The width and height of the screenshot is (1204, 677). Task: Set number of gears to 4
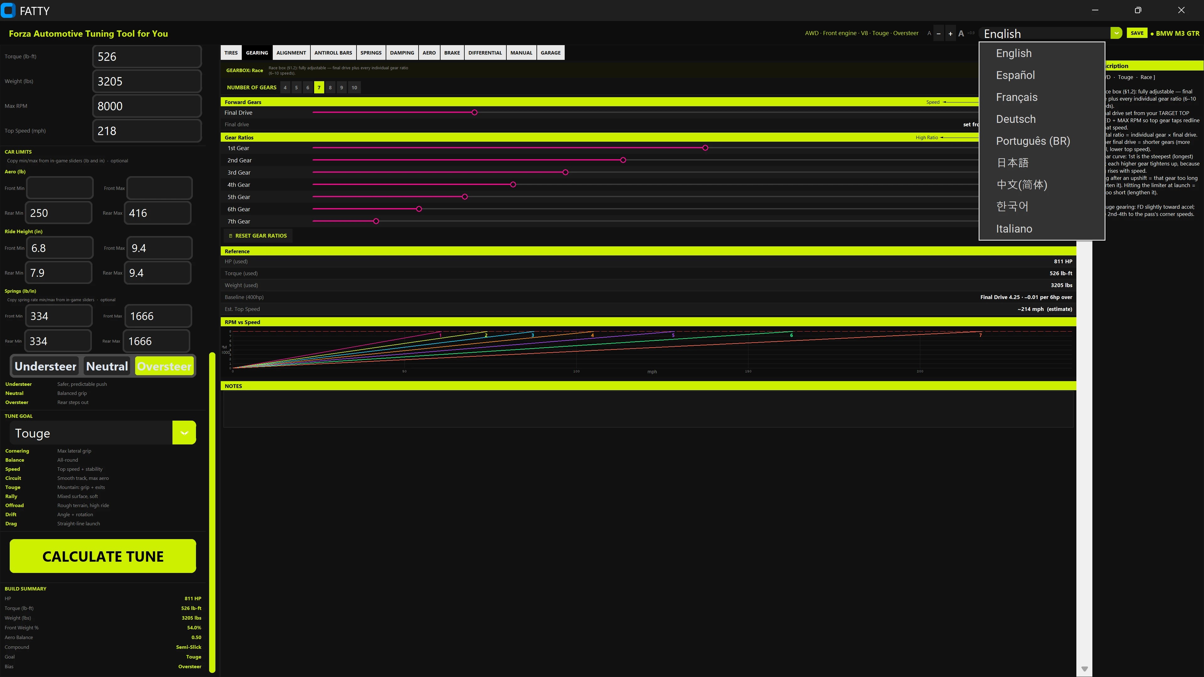tap(285, 87)
